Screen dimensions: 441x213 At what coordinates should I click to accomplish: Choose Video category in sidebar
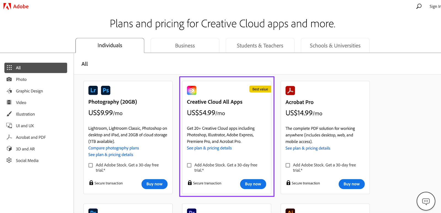coord(21,103)
